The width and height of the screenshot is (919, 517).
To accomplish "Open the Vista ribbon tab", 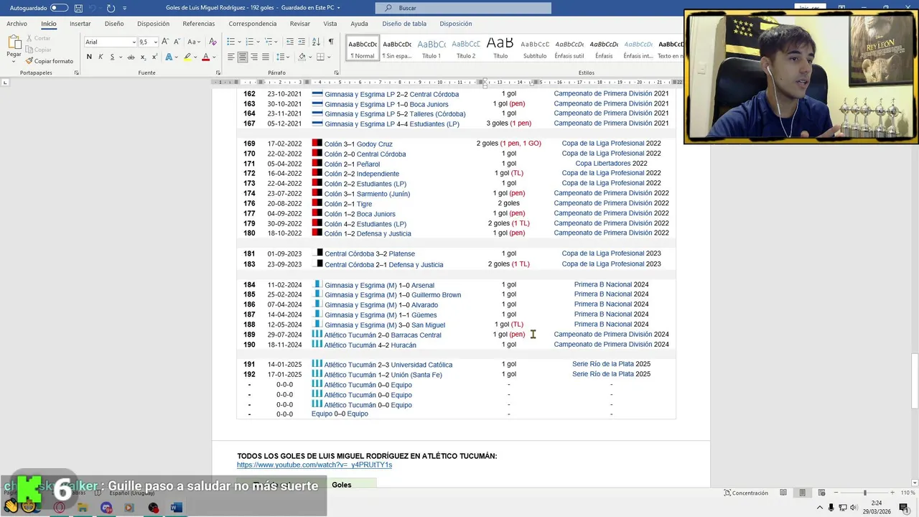I will (x=330, y=24).
